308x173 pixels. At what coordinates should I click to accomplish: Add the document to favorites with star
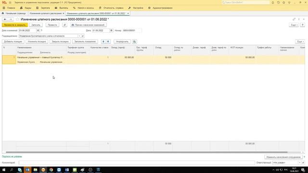(17, 19)
